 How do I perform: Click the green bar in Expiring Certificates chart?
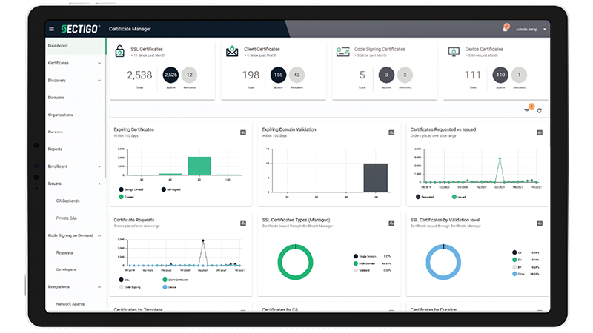pyautogui.click(x=199, y=166)
